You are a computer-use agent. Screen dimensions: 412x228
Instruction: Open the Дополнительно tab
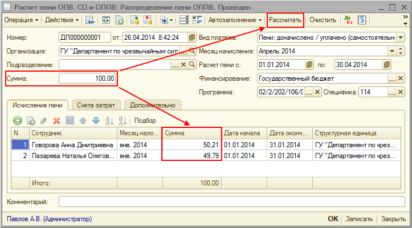[153, 105]
